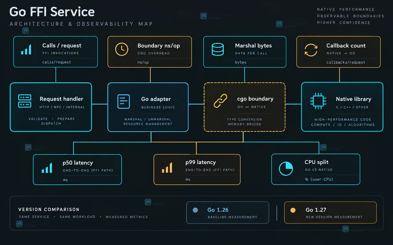Select the 'HIGH-PERFORMANCE CODE' line
Screen dimensions: 393x245
click(x=343, y=119)
